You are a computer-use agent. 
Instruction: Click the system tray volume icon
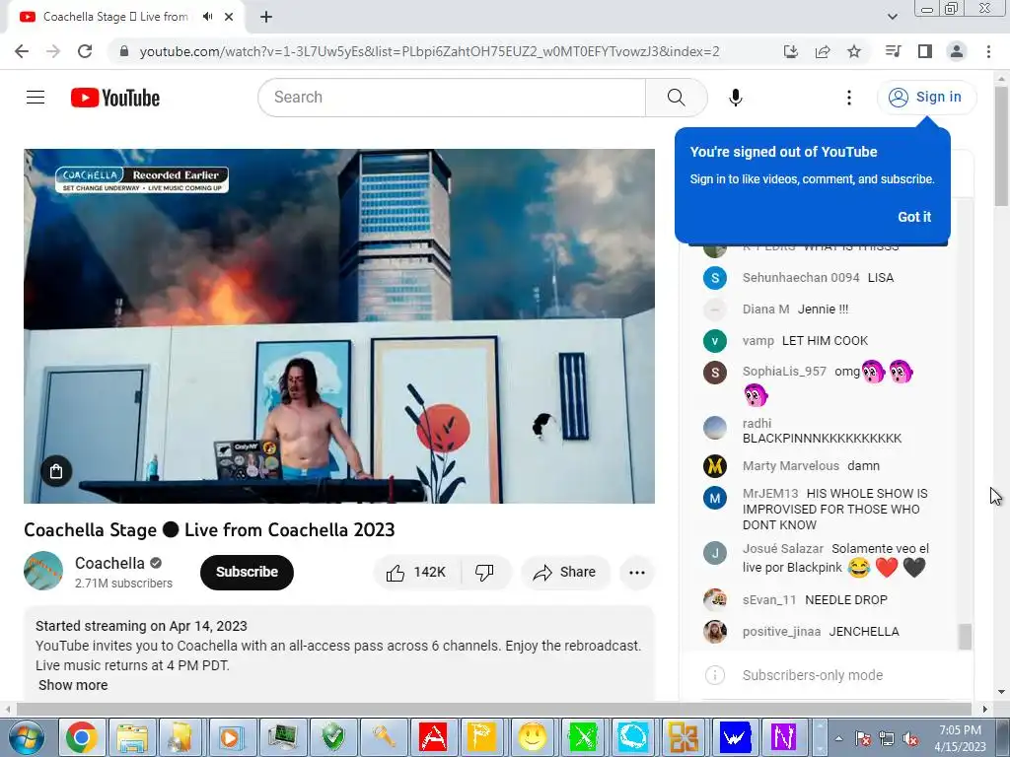pos(910,738)
